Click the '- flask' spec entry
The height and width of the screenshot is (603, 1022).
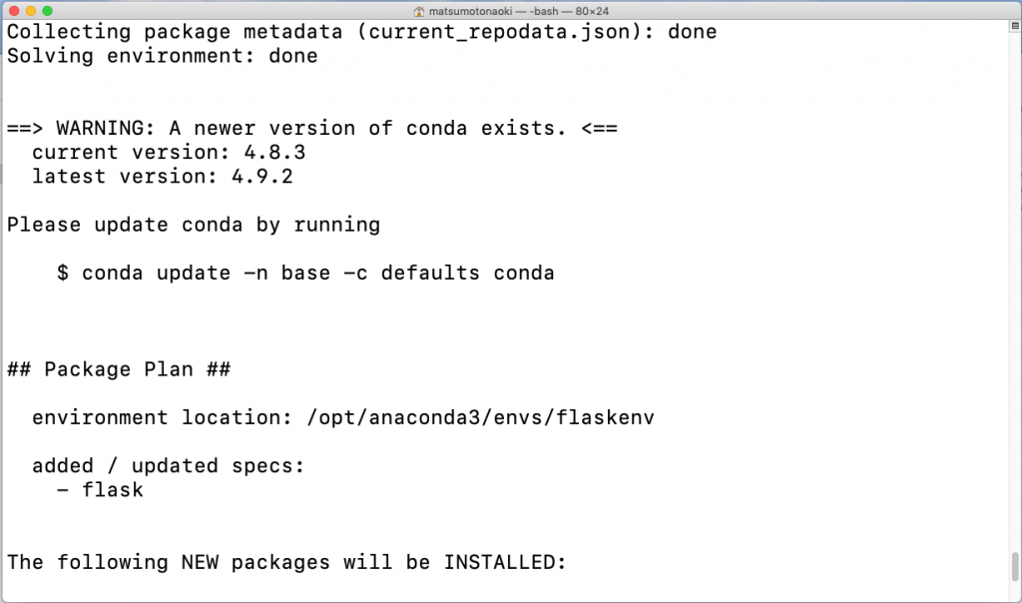(x=100, y=489)
